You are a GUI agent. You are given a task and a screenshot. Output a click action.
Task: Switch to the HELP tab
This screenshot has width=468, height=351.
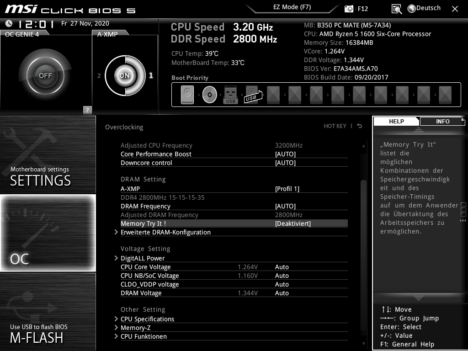pos(396,122)
